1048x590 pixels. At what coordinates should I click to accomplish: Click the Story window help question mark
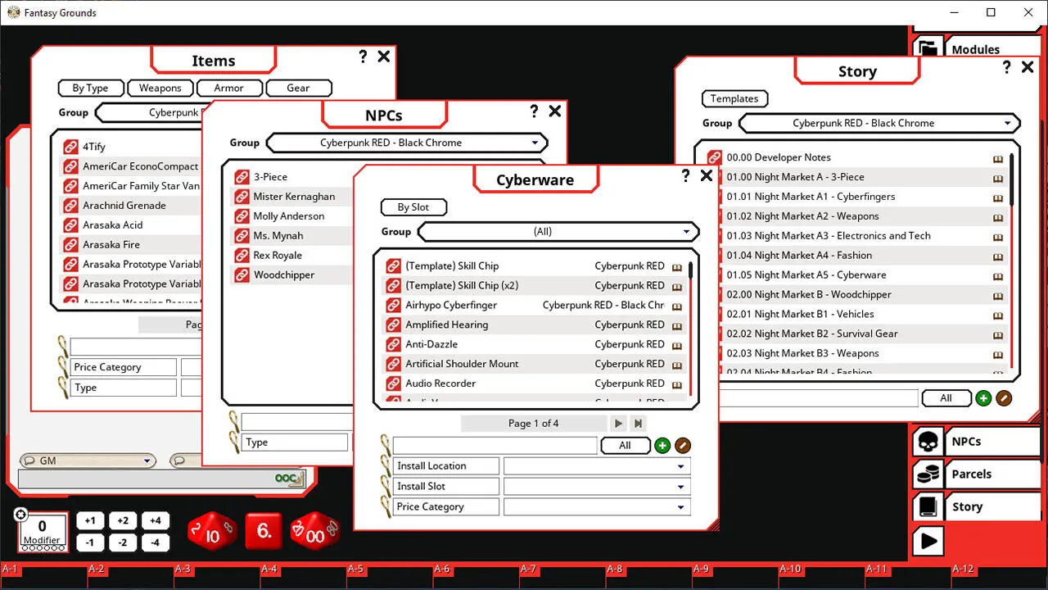click(1007, 67)
